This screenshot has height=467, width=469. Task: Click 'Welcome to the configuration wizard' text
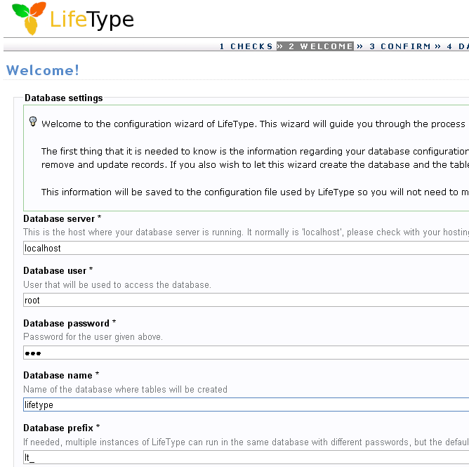point(255,124)
